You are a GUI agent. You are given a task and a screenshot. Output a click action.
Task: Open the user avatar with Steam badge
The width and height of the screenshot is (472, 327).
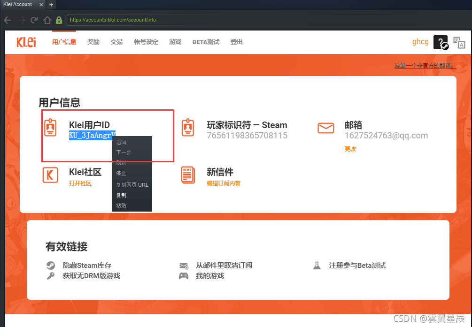(441, 42)
